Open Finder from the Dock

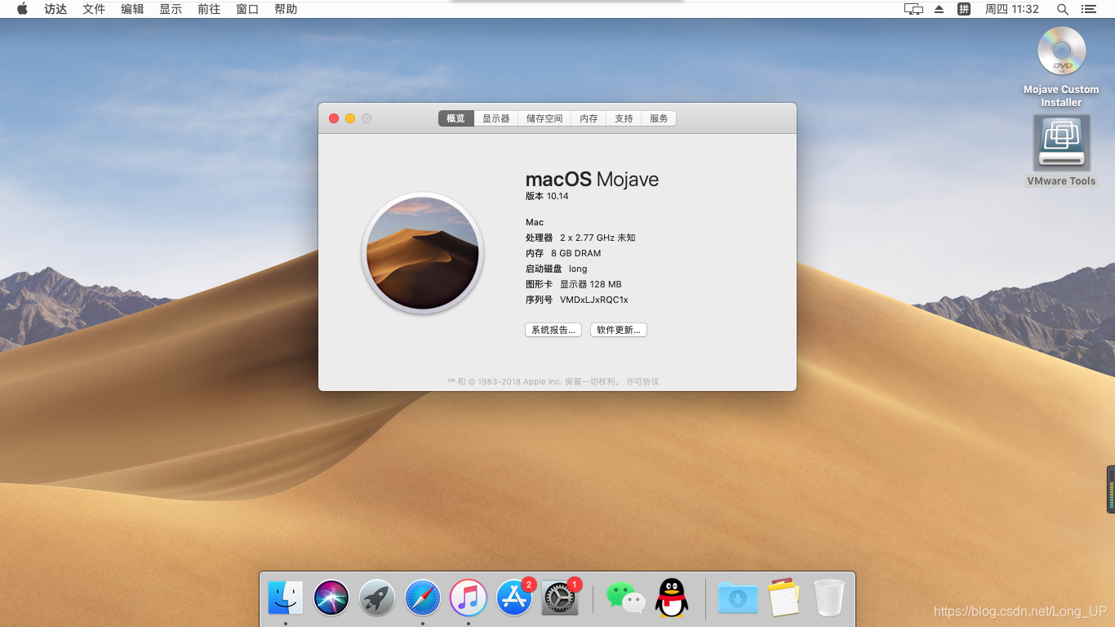click(x=286, y=598)
